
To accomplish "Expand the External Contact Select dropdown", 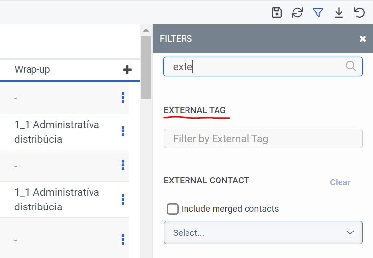I will tap(263, 232).
